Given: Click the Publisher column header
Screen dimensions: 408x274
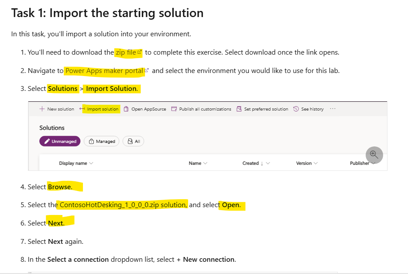Looking at the screenshot, I should click(360, 163).
